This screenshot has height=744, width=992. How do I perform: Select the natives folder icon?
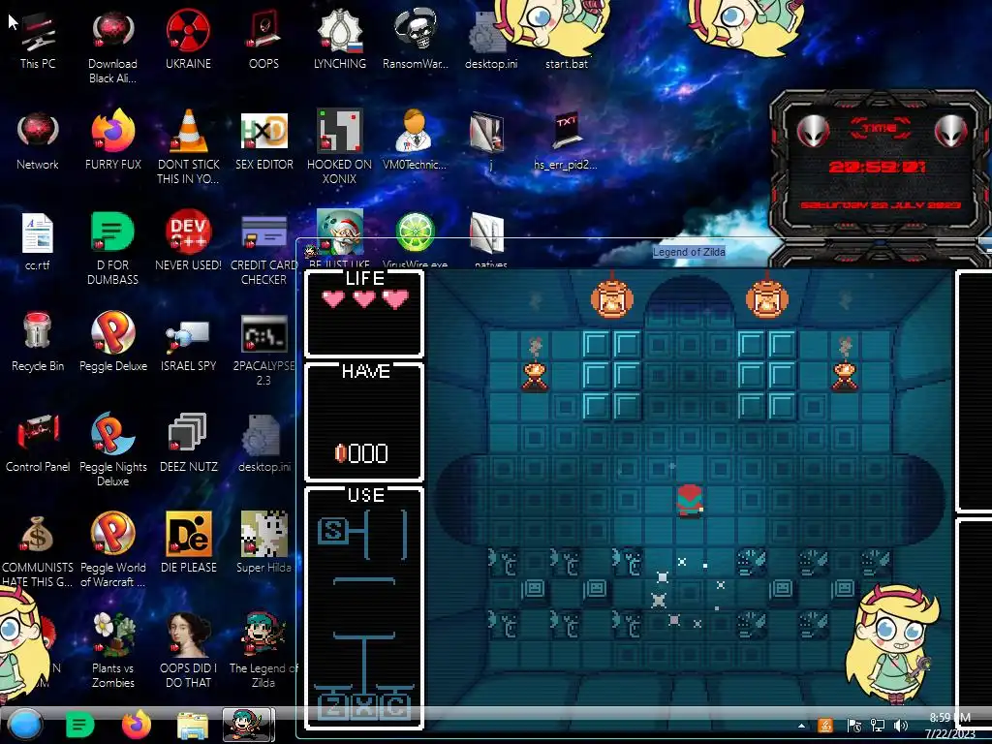(x=487, y=235)
